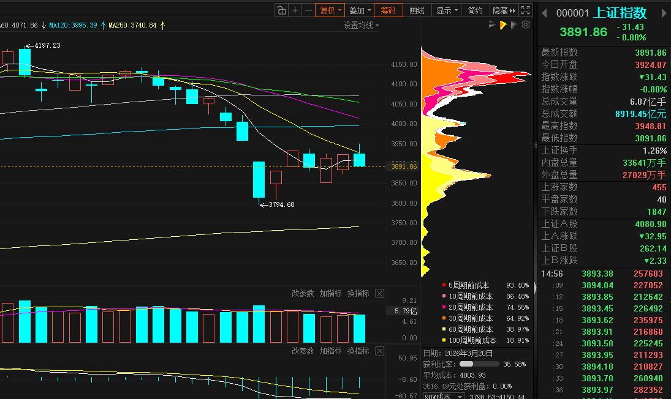The image size is (671, 399).
Task: Click the side panel collapse handle
Action: pyautogui.click(x=535, y=288)
